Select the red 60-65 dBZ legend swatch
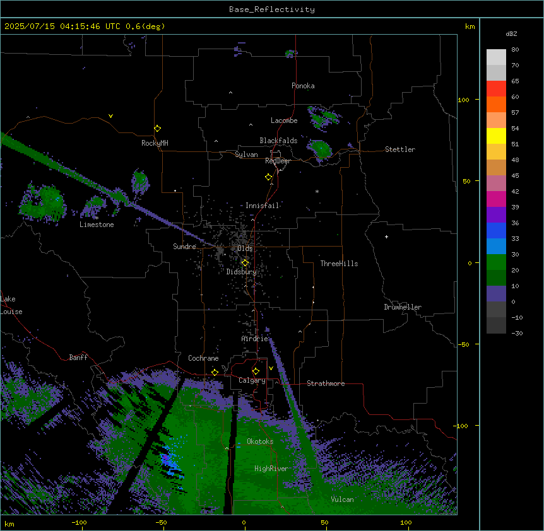544x531 pixels. (x=496, y=88)
